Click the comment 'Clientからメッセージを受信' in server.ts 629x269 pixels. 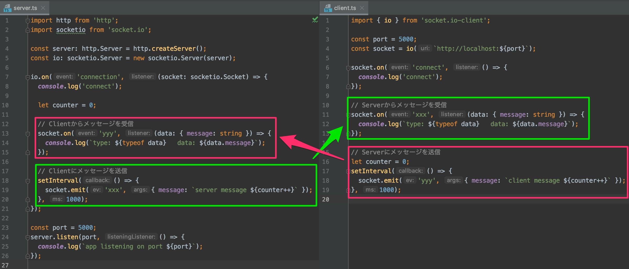pyautogui.click(x=91, y=124)
